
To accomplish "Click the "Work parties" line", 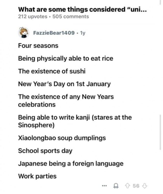I will [37, 176].
